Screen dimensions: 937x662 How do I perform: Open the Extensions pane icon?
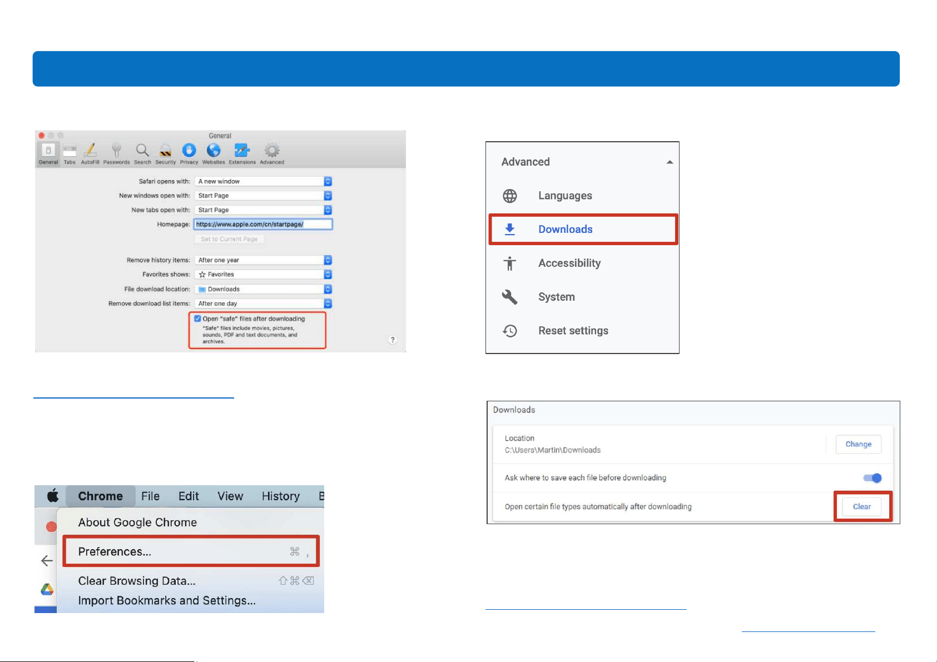(242, 154)
